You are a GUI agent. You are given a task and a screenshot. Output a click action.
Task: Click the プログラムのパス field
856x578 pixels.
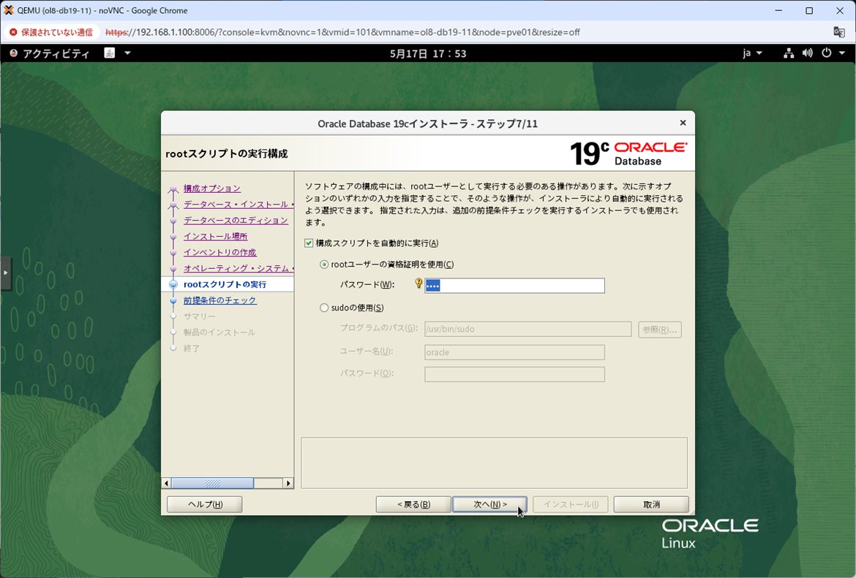point(528,330)
